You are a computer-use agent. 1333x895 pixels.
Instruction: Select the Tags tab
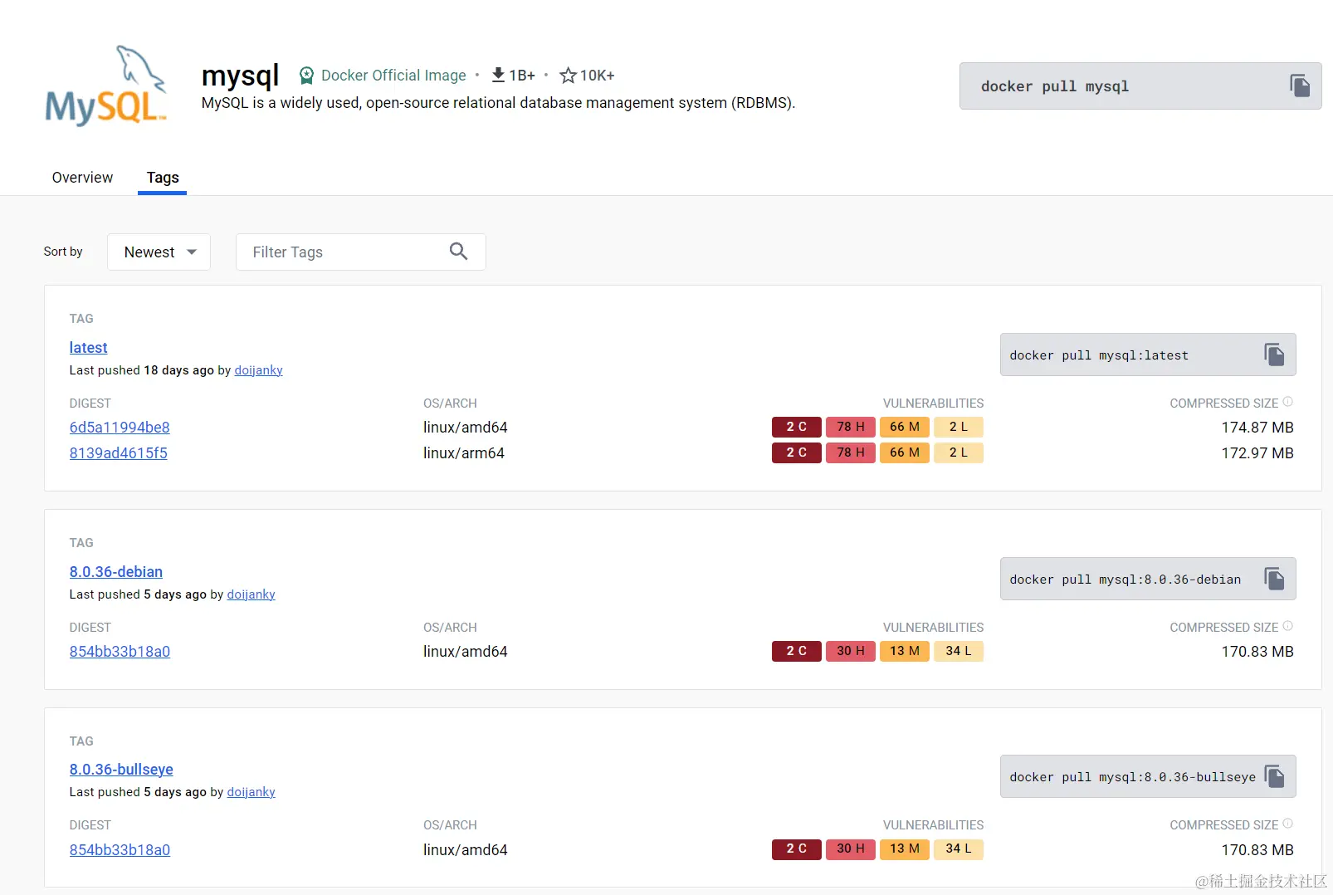coord(162,177)
